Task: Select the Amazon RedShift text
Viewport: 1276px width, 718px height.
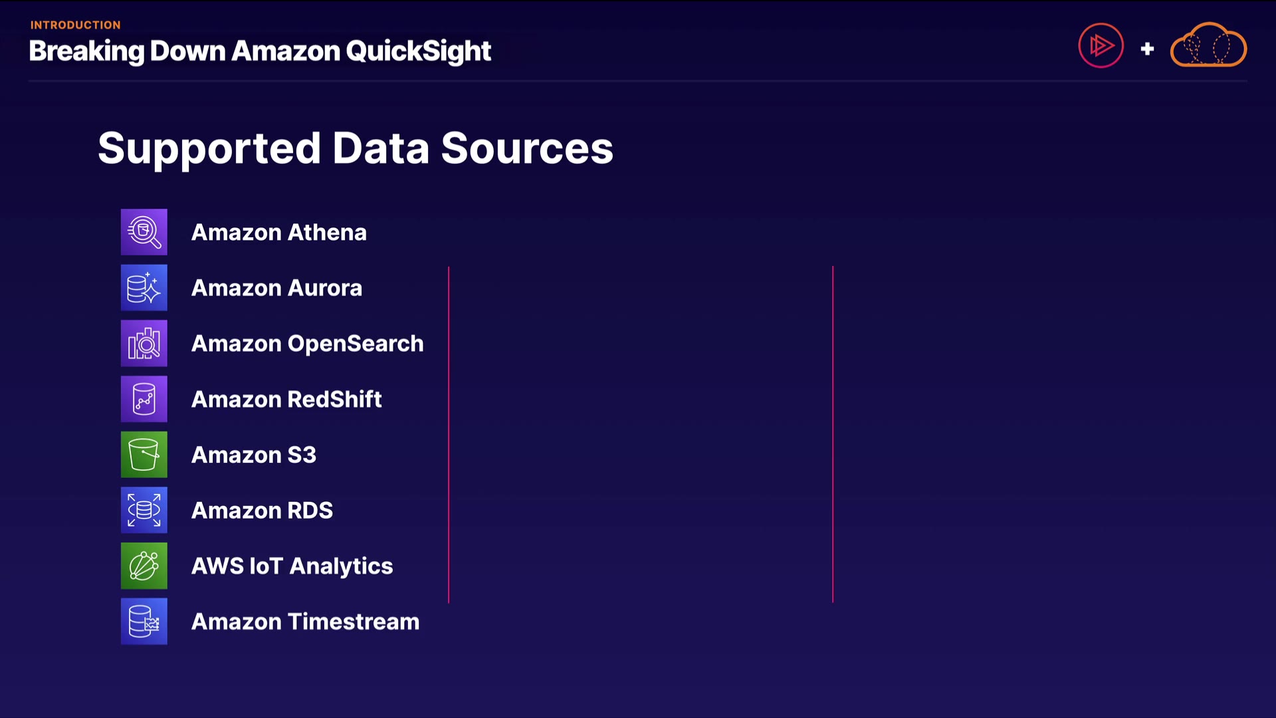Action: click(x=286, y=400)
